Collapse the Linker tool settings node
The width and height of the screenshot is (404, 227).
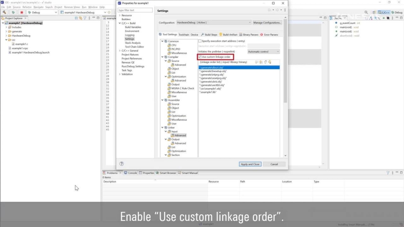[162, 128]
